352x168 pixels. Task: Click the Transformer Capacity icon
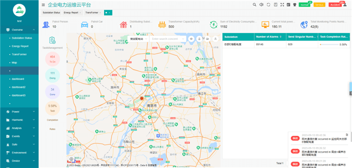[162, 24]
